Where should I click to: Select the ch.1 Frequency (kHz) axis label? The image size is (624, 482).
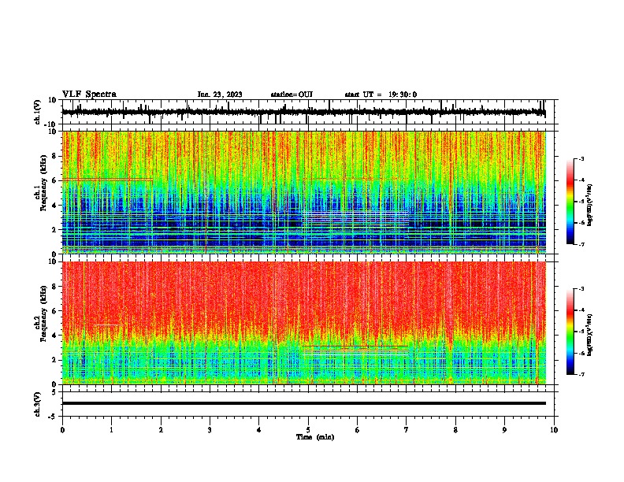[x=41, y=183]
